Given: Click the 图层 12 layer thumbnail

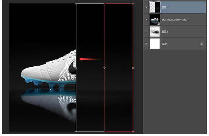Looking at the screenshot, I should point(155,7).
